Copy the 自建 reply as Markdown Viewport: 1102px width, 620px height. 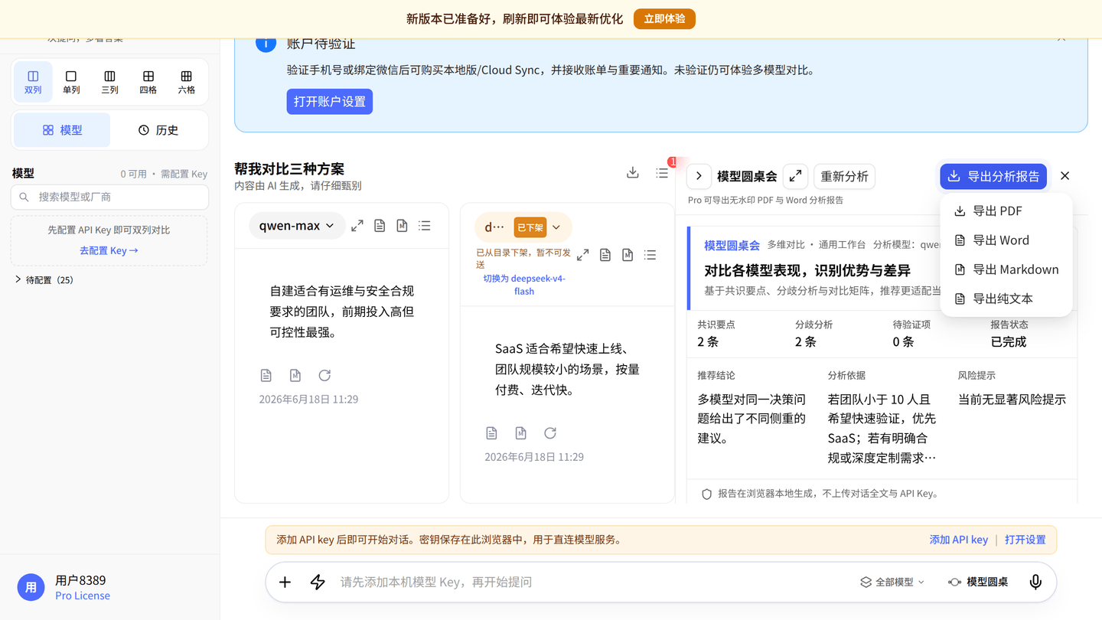295,375
